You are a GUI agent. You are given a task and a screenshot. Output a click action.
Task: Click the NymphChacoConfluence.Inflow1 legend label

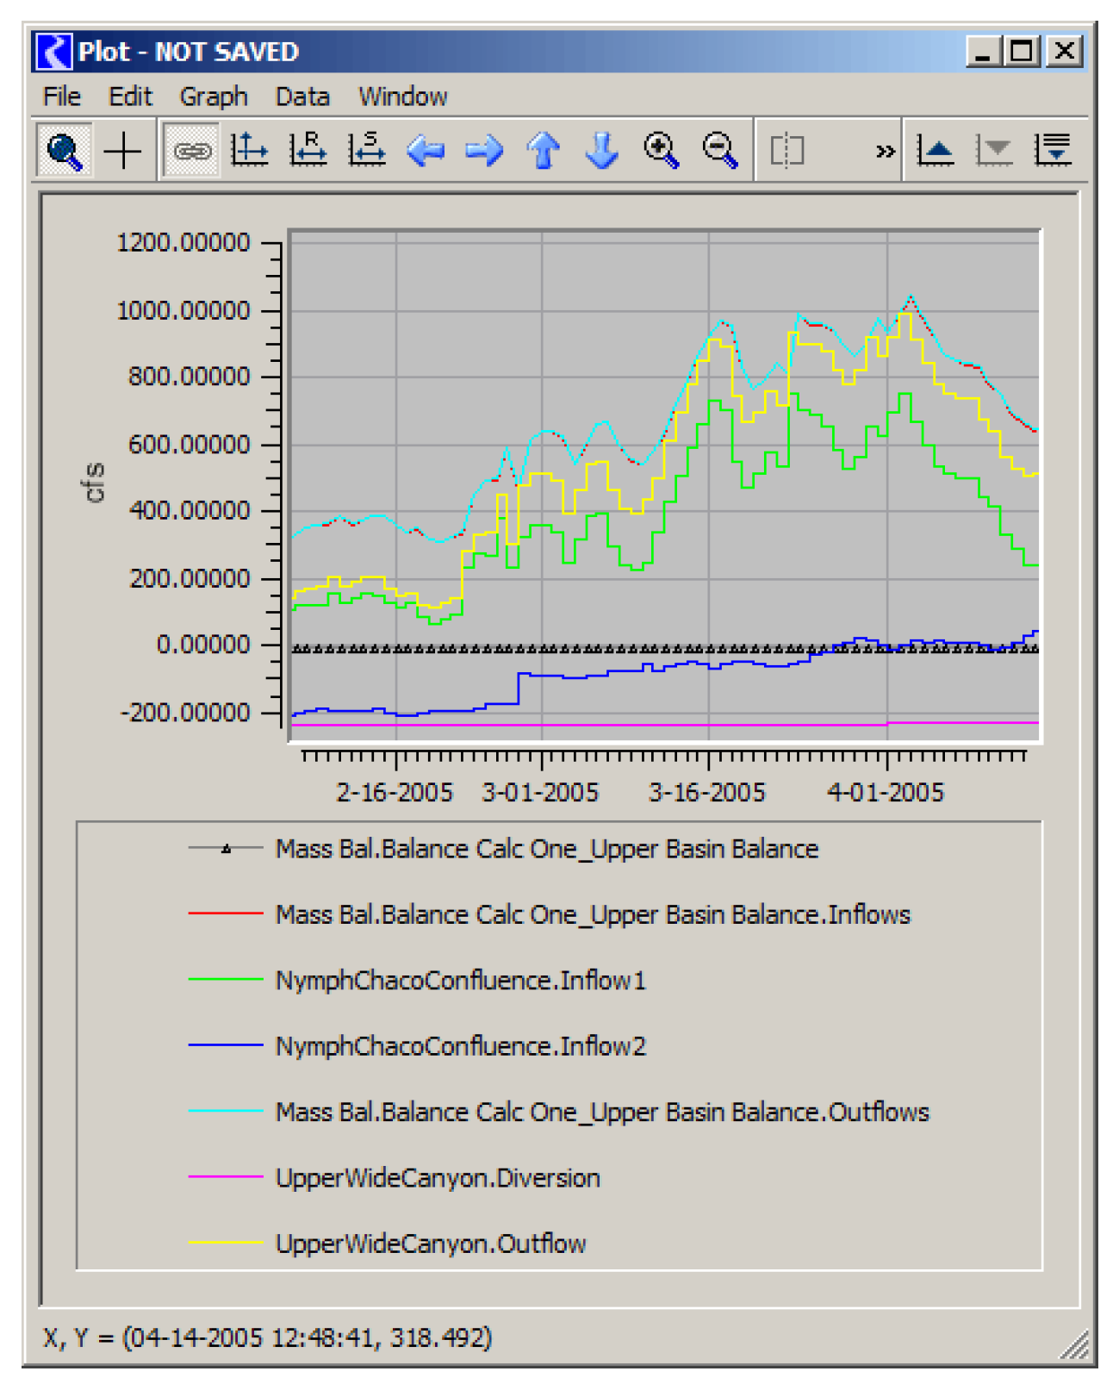click(460, 981)
